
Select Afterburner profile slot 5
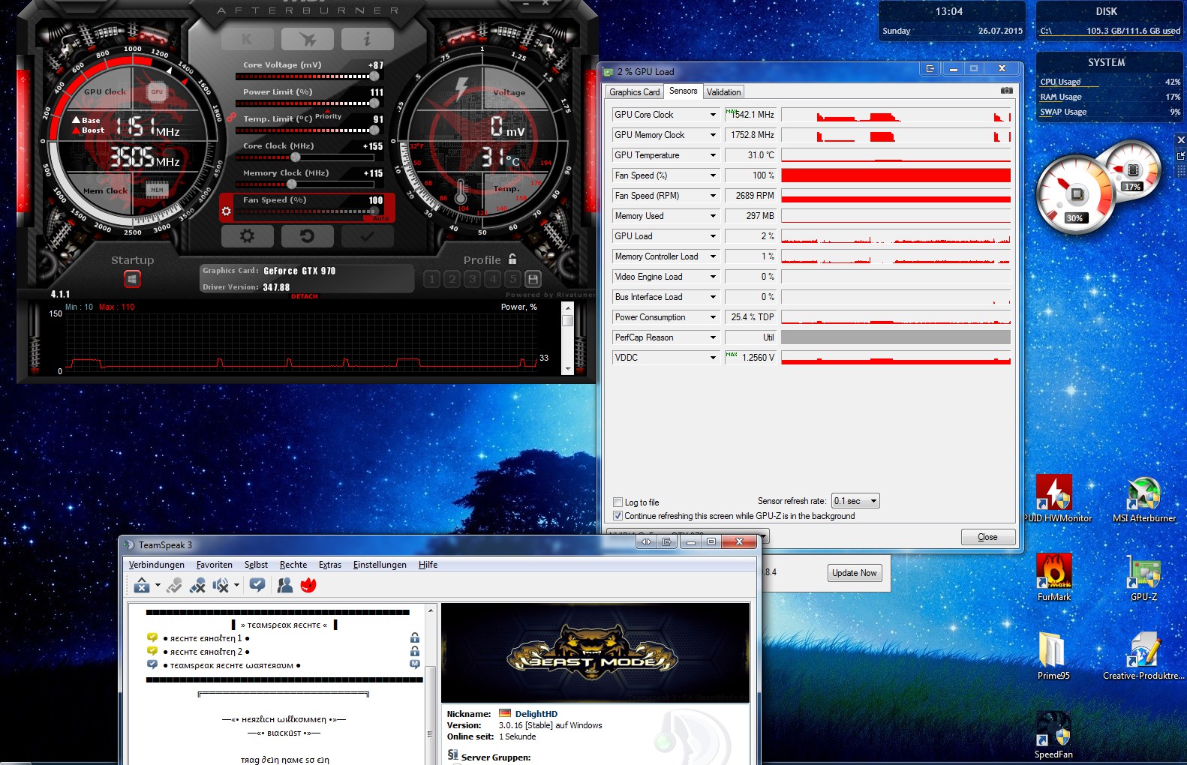(512, 279)
